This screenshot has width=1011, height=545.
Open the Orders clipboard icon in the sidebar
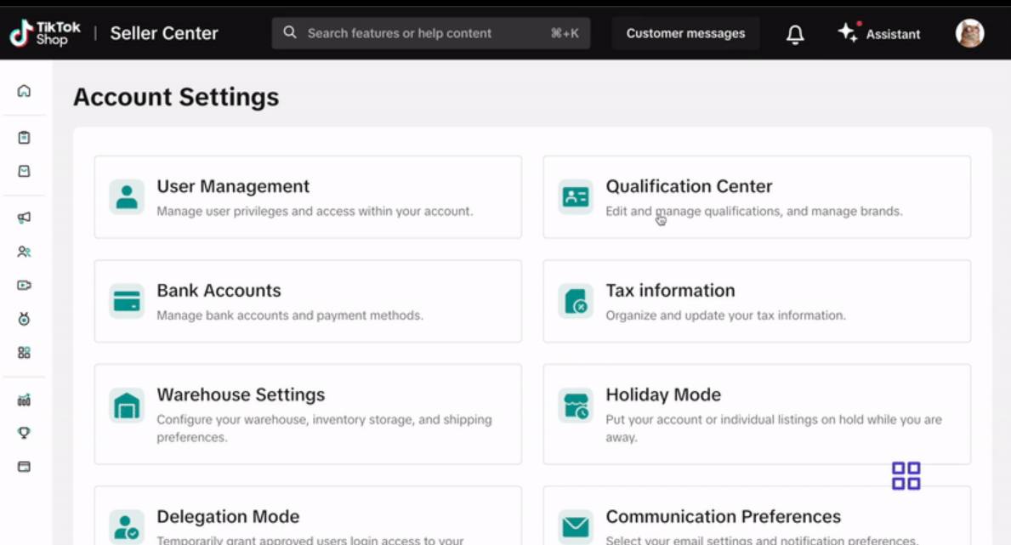(x=24, y=138)
